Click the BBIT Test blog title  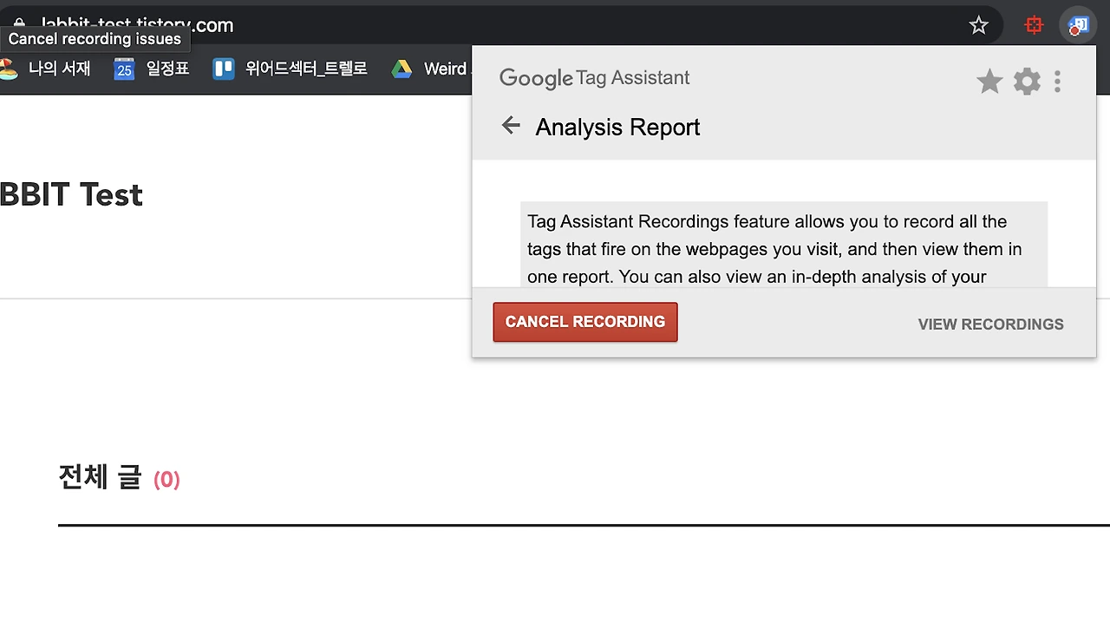71,195
